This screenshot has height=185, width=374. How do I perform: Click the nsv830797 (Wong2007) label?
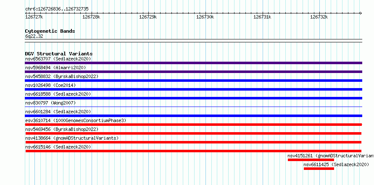pos(50,103)
